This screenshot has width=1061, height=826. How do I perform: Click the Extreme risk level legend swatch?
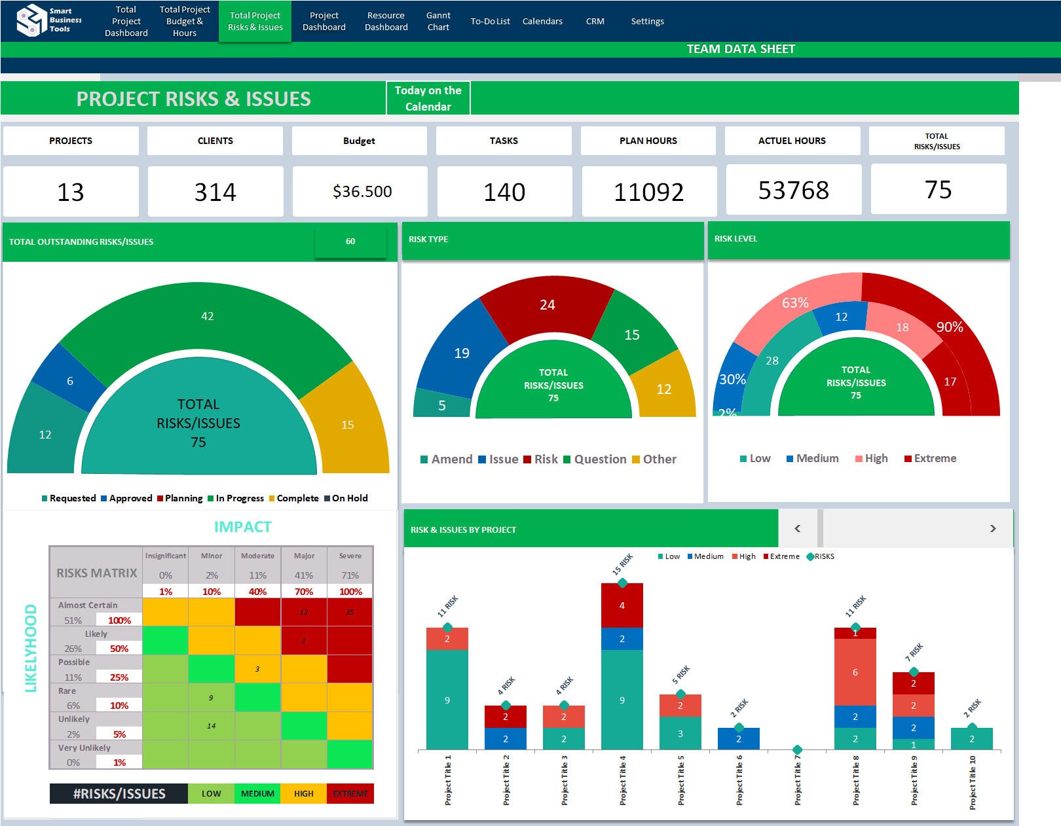point(908,459)
